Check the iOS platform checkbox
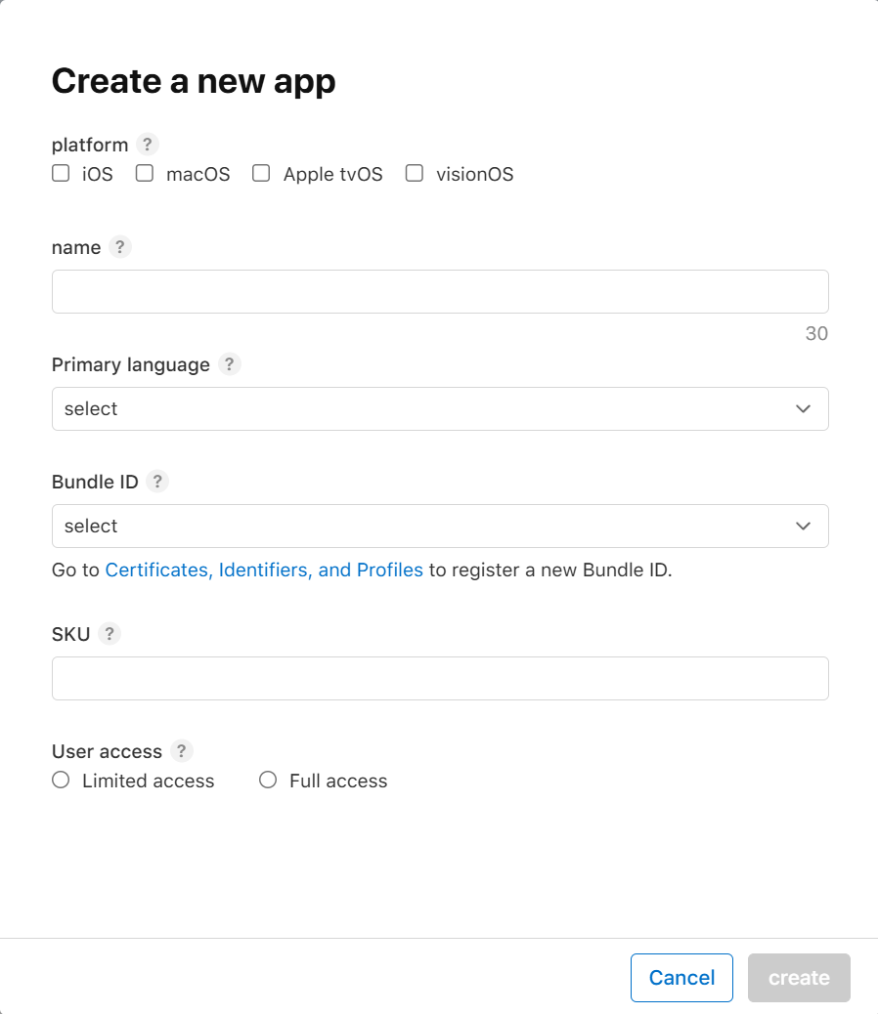This screenshot has height=1014, width=878. coord(61,174)
